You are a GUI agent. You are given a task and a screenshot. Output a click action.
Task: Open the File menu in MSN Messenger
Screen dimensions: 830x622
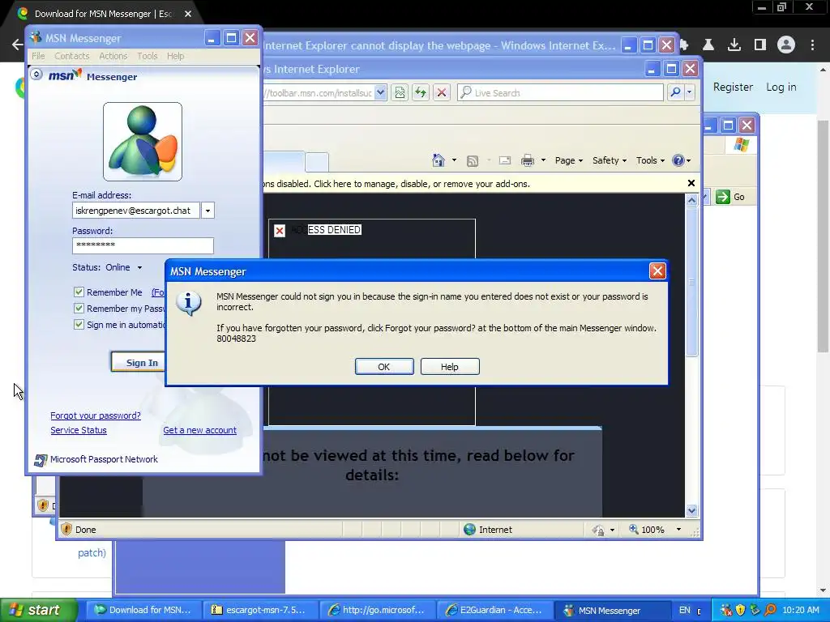point(38,56)
